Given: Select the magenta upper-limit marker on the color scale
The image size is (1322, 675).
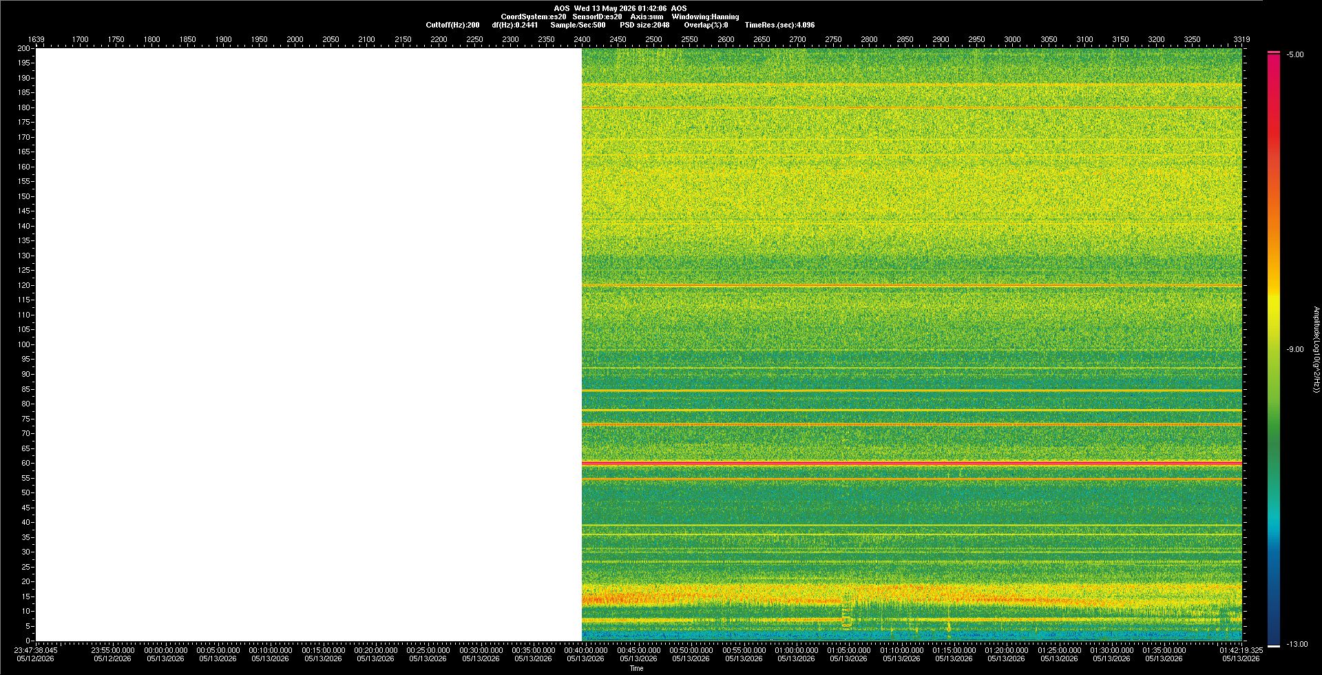Looking at the screenshot, I should click(1274, 52).
